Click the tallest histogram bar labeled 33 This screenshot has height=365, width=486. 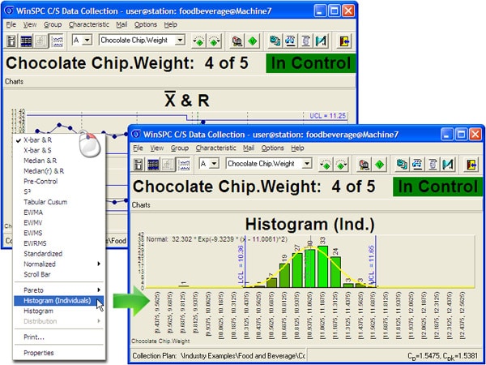322,266
